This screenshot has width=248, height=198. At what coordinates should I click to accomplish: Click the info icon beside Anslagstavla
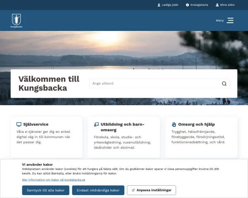coord(187,5)
